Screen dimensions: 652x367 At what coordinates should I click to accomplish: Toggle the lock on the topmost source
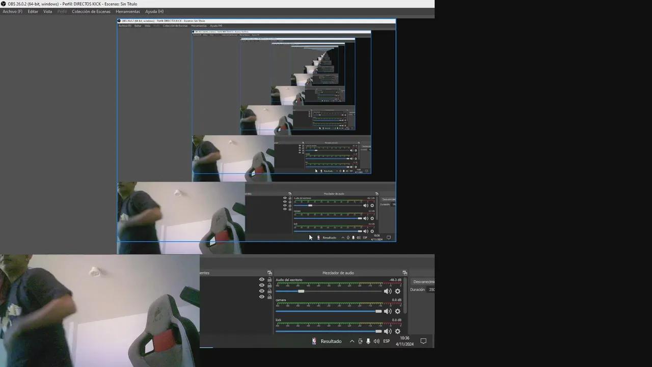(269, 279)
